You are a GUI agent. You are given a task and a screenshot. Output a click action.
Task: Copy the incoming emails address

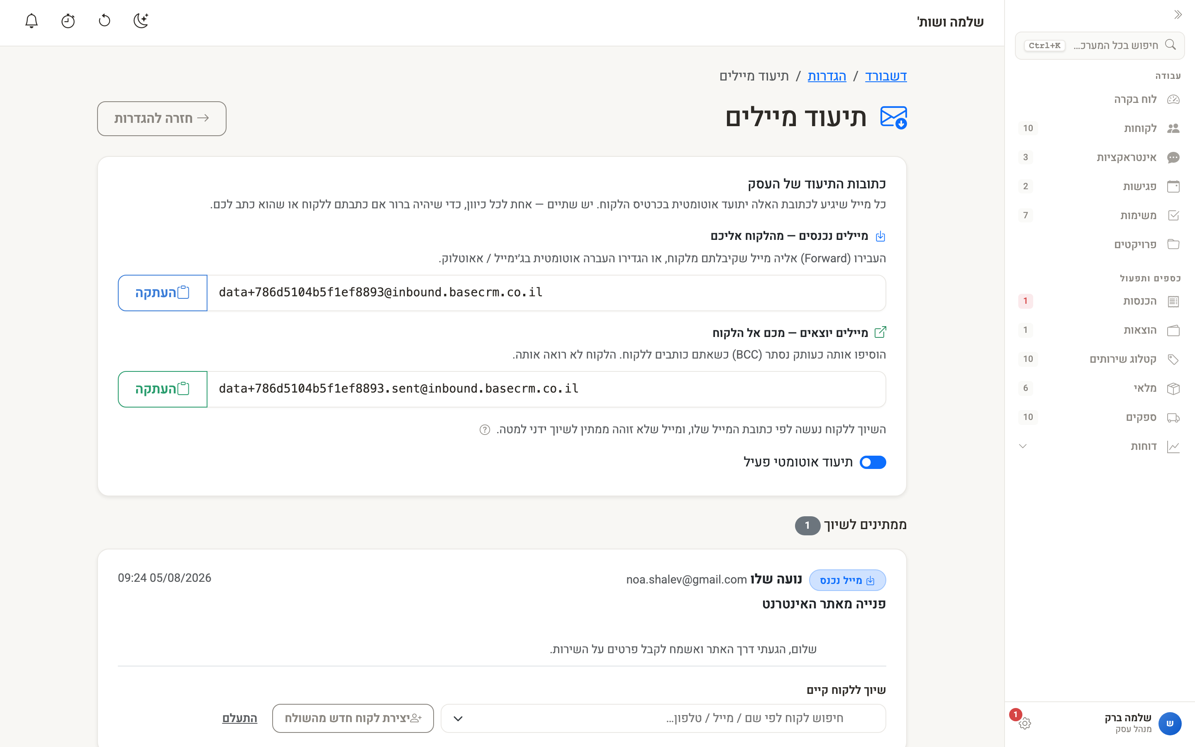[x=163, y=293]
